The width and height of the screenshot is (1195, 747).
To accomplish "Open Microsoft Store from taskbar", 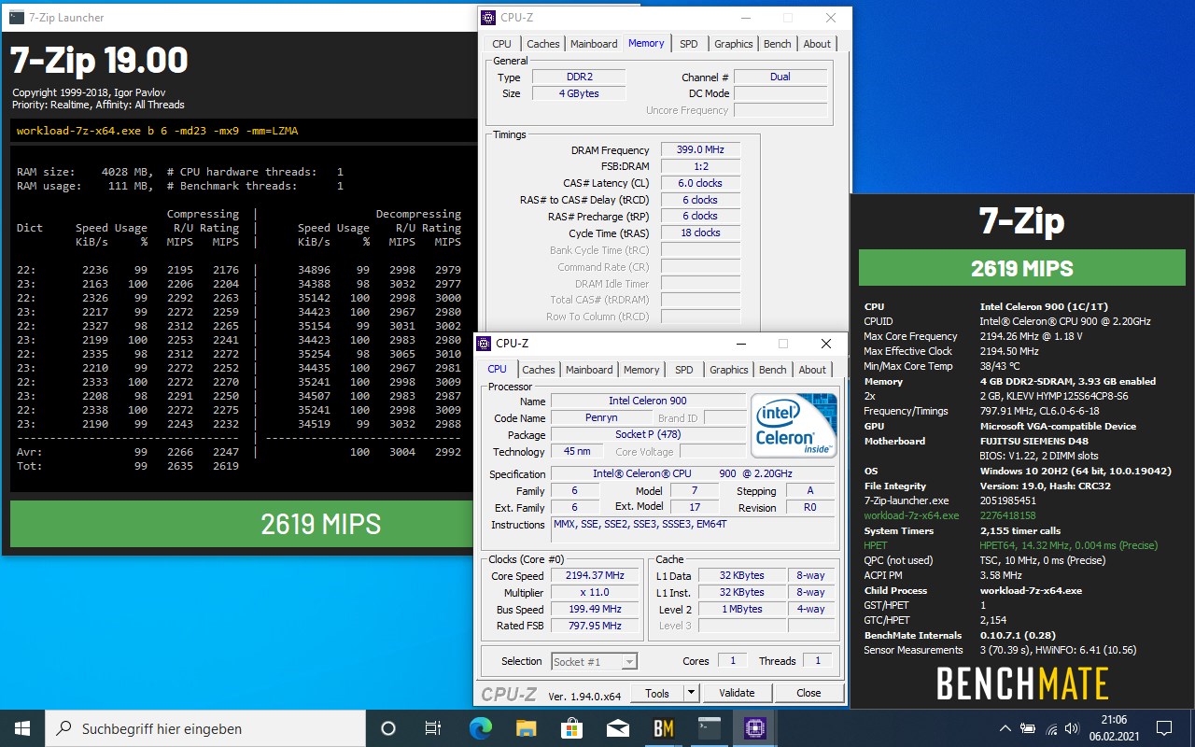I will tap(571, 728).
